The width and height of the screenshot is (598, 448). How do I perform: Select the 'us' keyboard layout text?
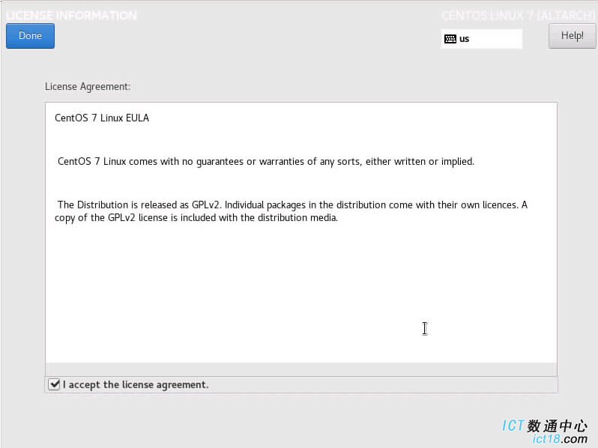[464, 39]
